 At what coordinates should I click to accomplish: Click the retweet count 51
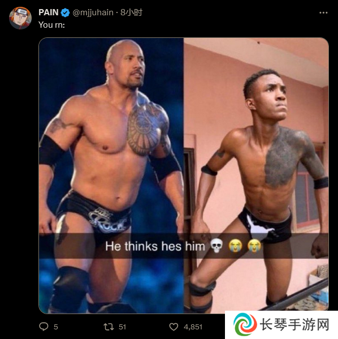click(x=122, y=327)
